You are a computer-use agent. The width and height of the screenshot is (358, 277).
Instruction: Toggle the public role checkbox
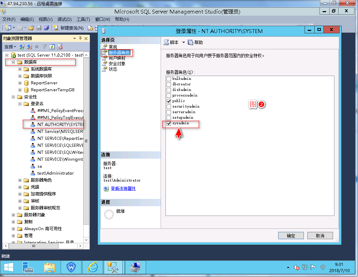169,101
